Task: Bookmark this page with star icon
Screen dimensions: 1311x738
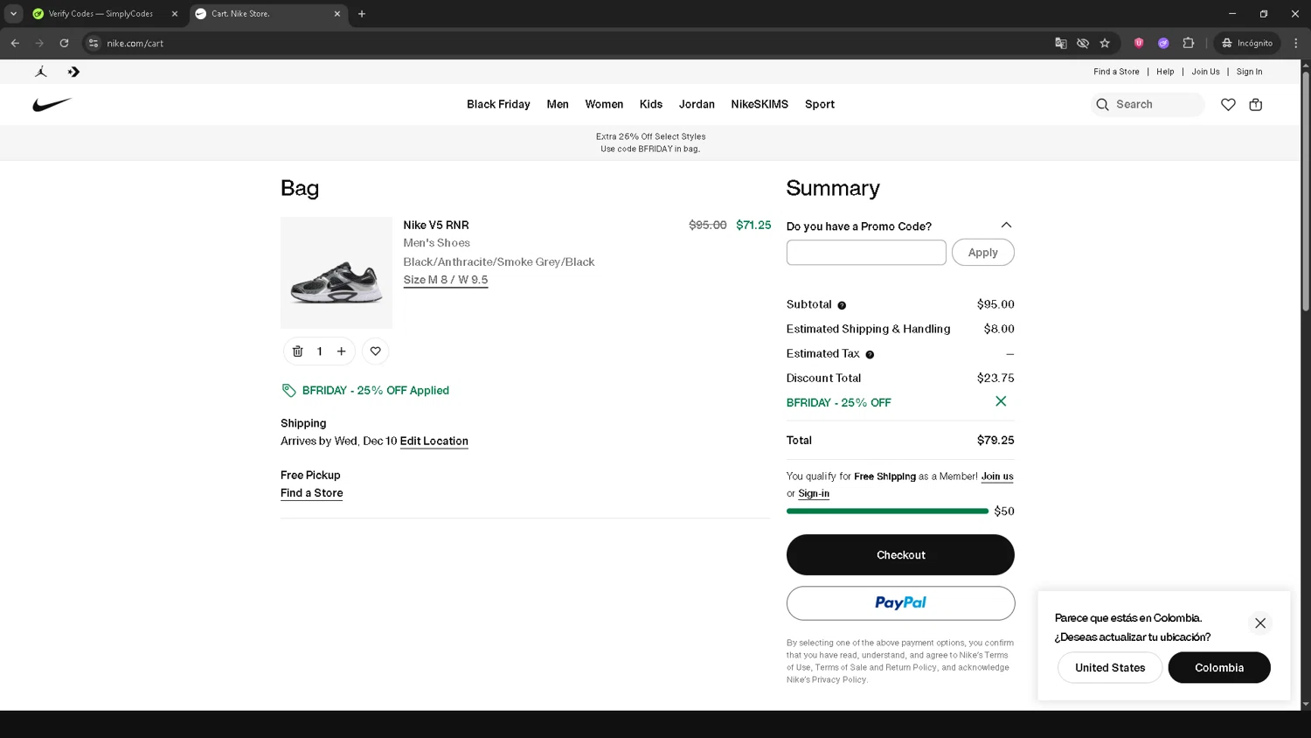Action: click(1105, 43)
